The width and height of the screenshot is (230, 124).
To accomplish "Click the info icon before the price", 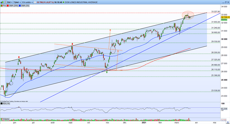I will (35, 2).
